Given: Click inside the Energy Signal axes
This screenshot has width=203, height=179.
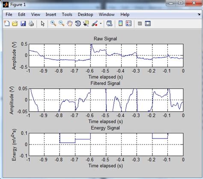Looking at the screenshot, I should pos(106,144).
